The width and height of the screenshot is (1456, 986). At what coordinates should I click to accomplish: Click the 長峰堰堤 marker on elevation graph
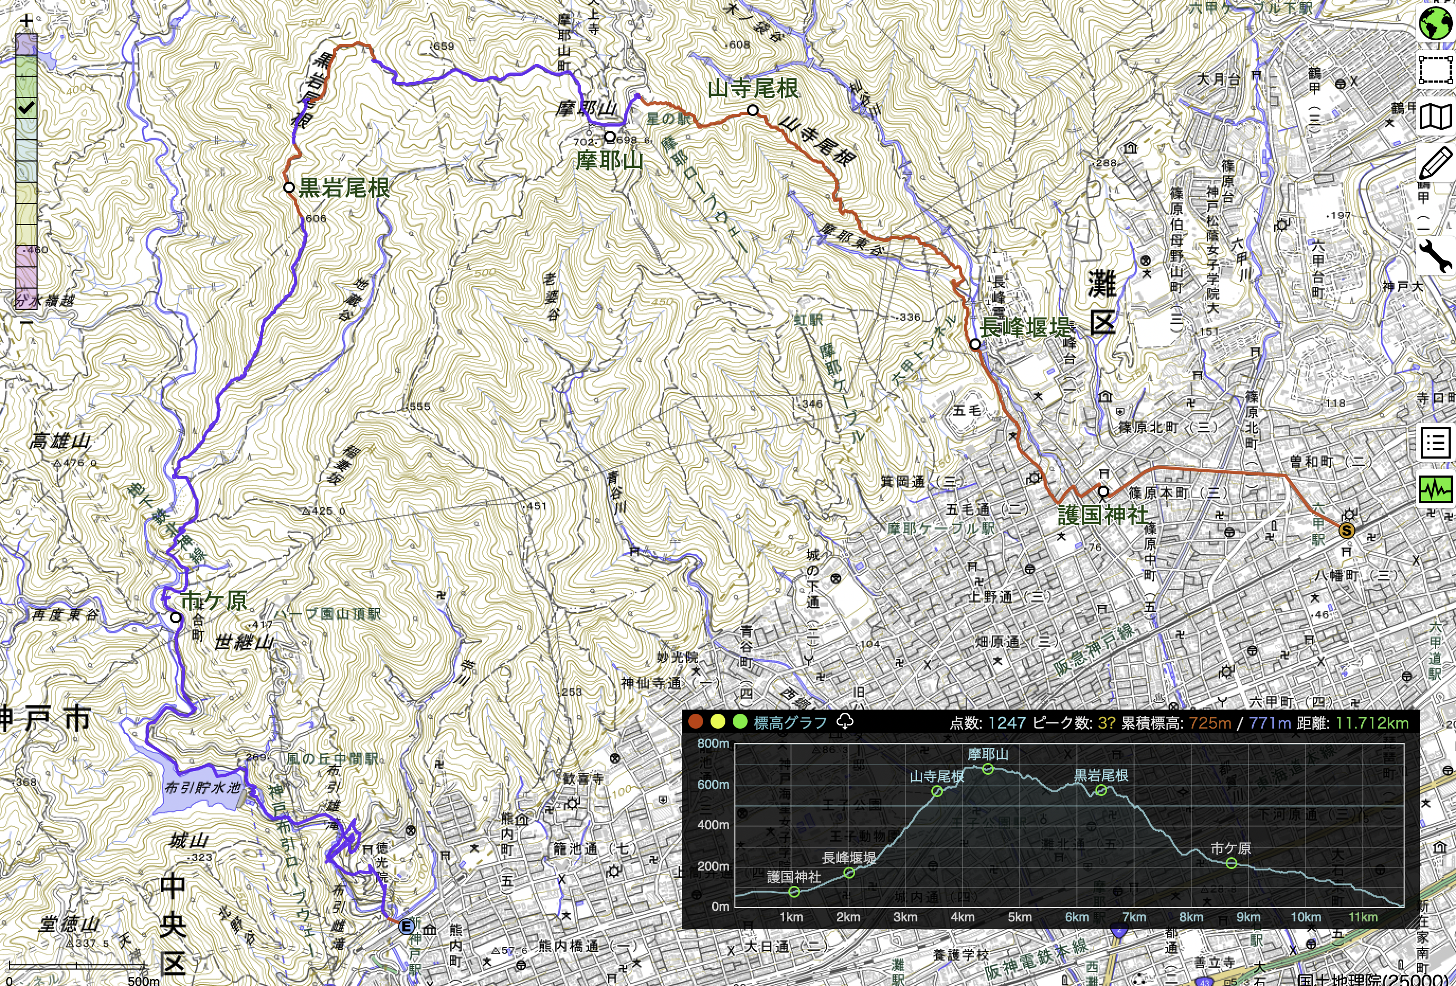pos(849,873)
